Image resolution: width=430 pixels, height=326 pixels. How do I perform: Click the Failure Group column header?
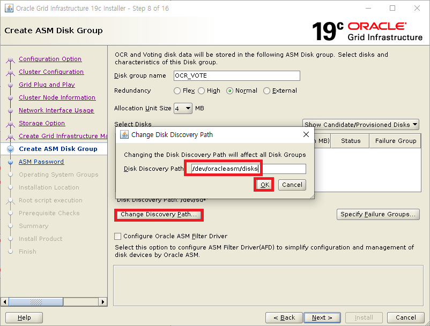(395, 141)
